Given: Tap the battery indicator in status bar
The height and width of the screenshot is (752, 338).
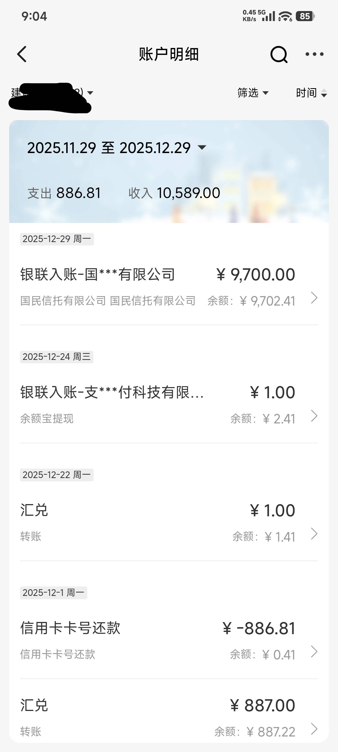Looking at the screenshot, I should point(305,16).
